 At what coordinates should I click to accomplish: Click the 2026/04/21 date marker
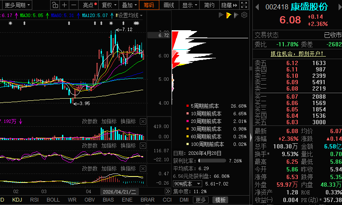click(x=119, y=192)
